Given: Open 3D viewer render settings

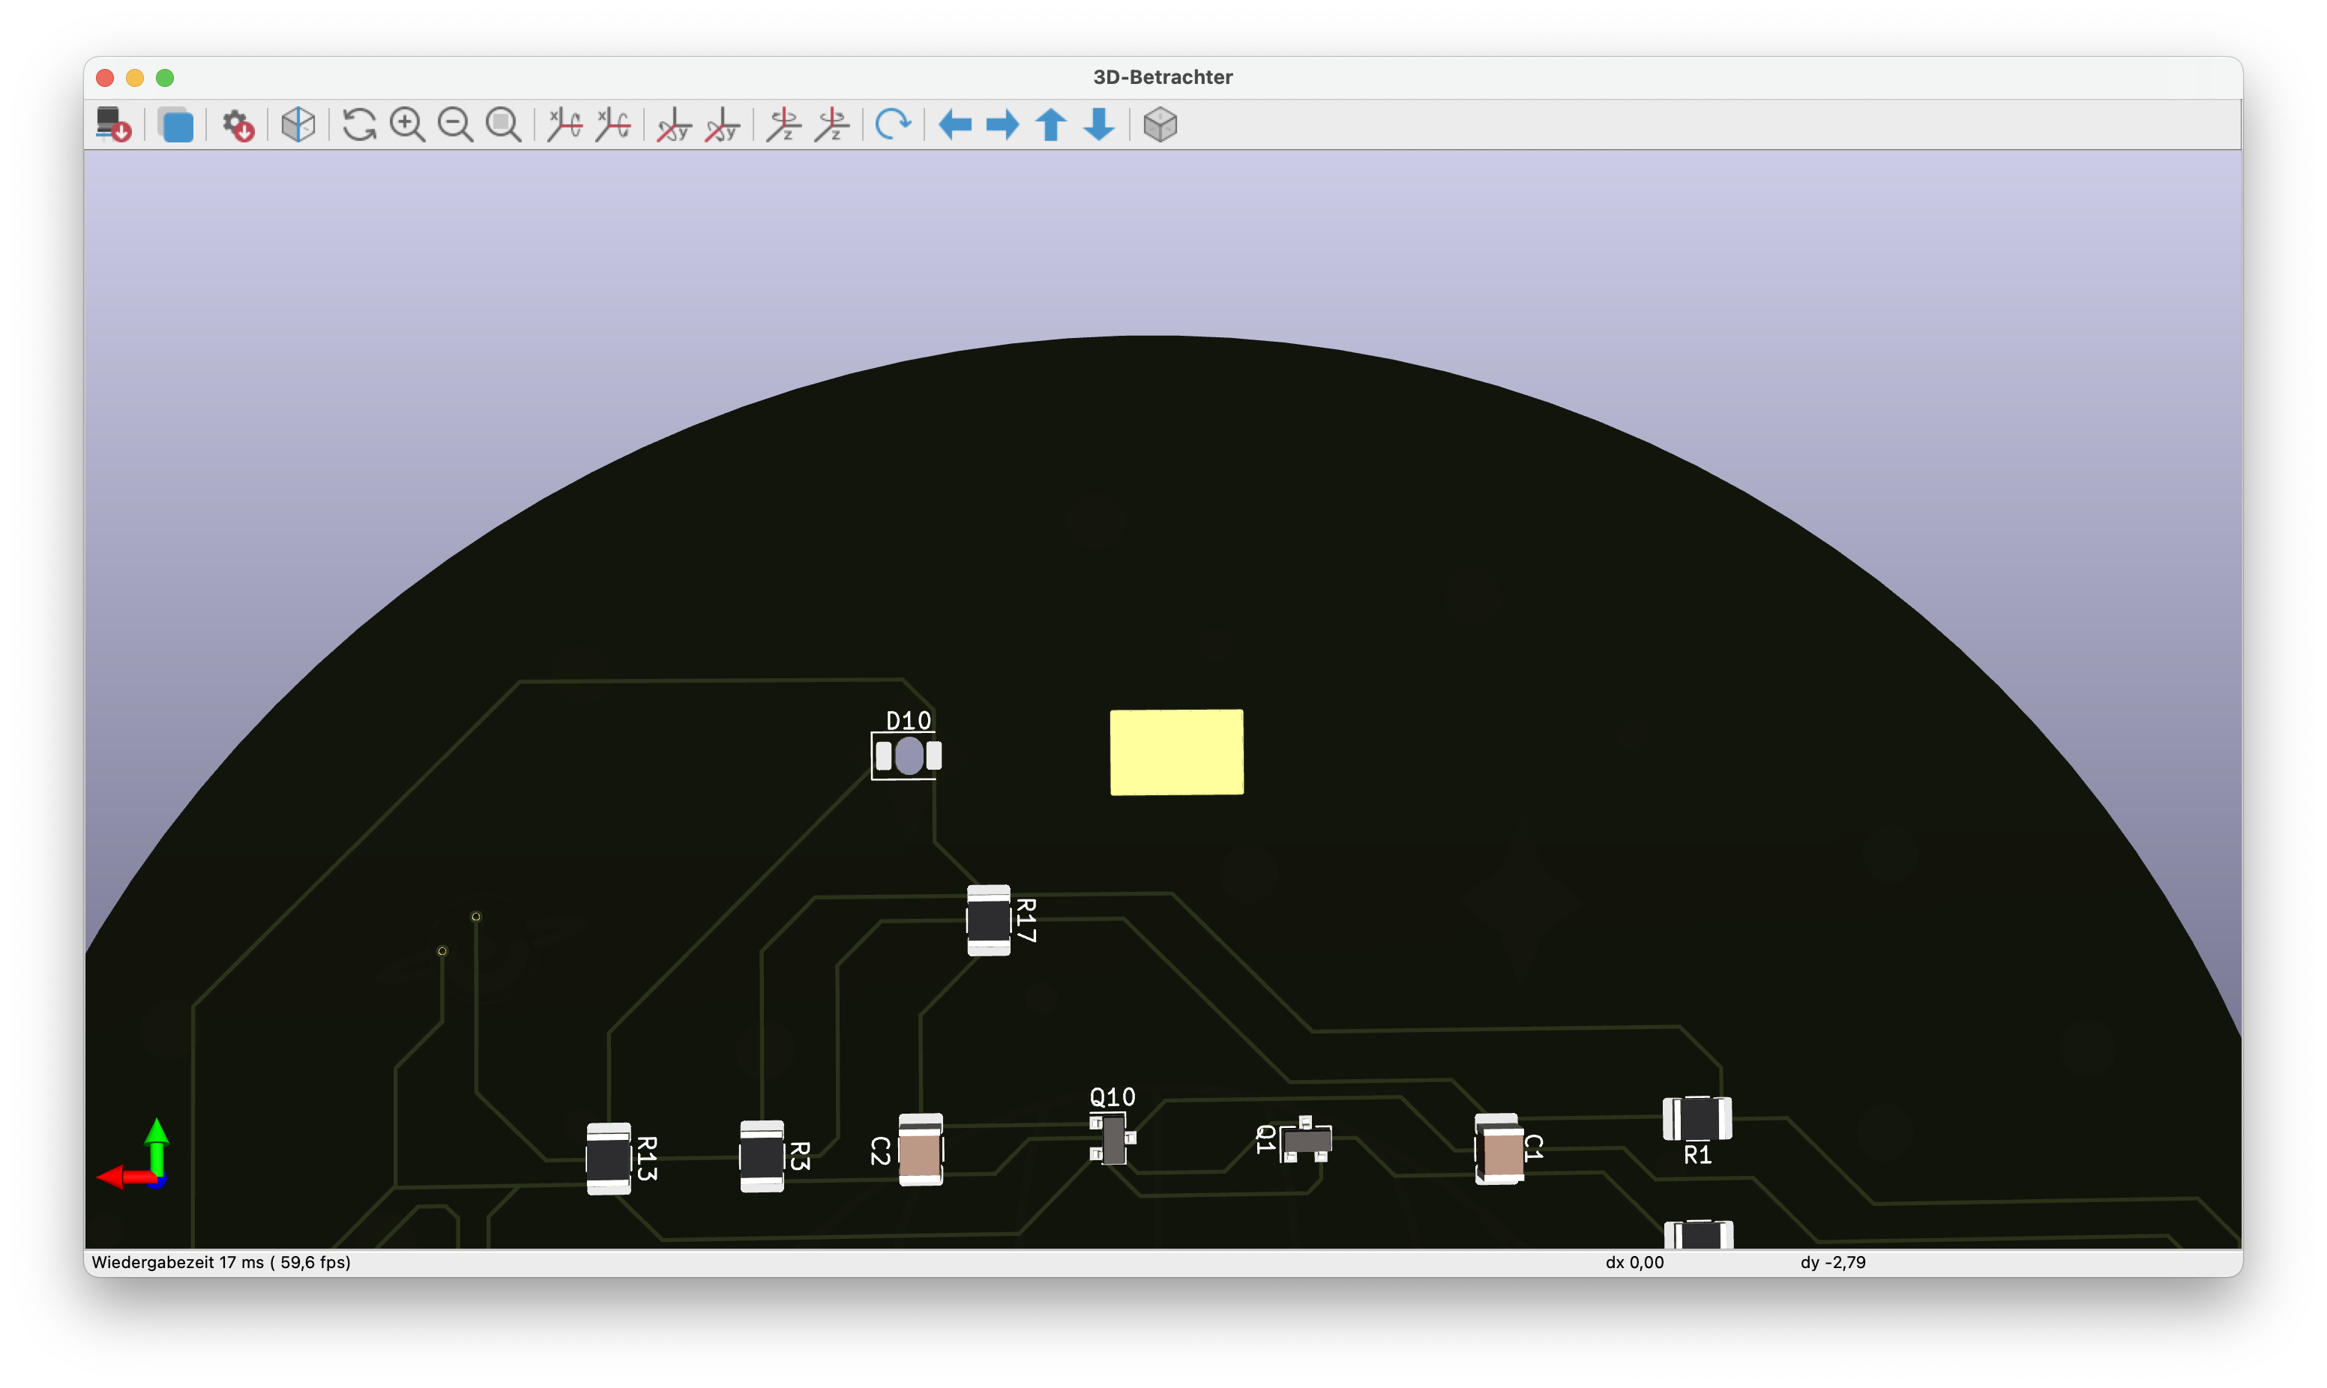Looking at the screenshot, I should coord(238,124).
